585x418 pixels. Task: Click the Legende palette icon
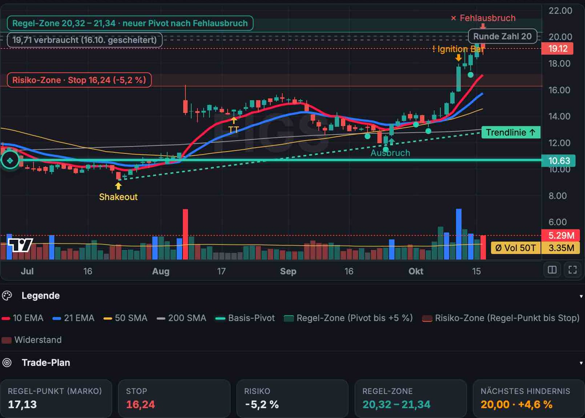tap(7, 296)
